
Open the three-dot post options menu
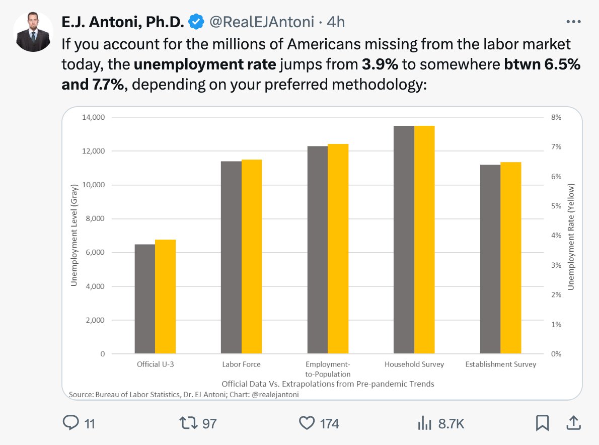574,22
